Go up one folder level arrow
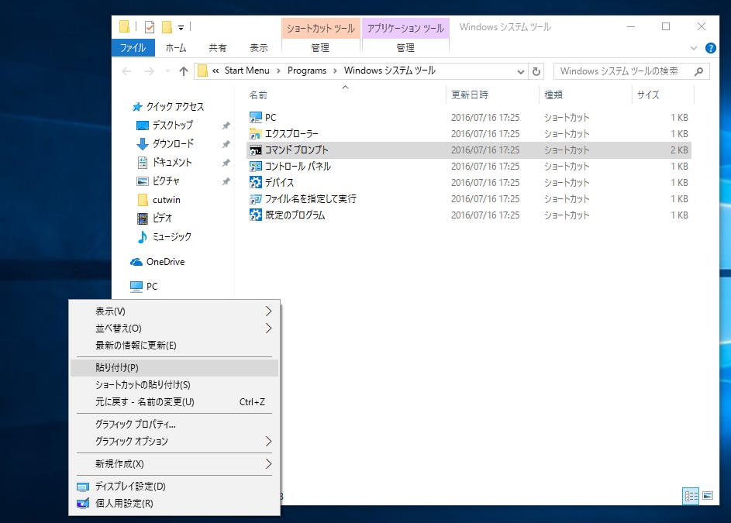This screenshot has height=523, width=731. (x=184, y=71)
